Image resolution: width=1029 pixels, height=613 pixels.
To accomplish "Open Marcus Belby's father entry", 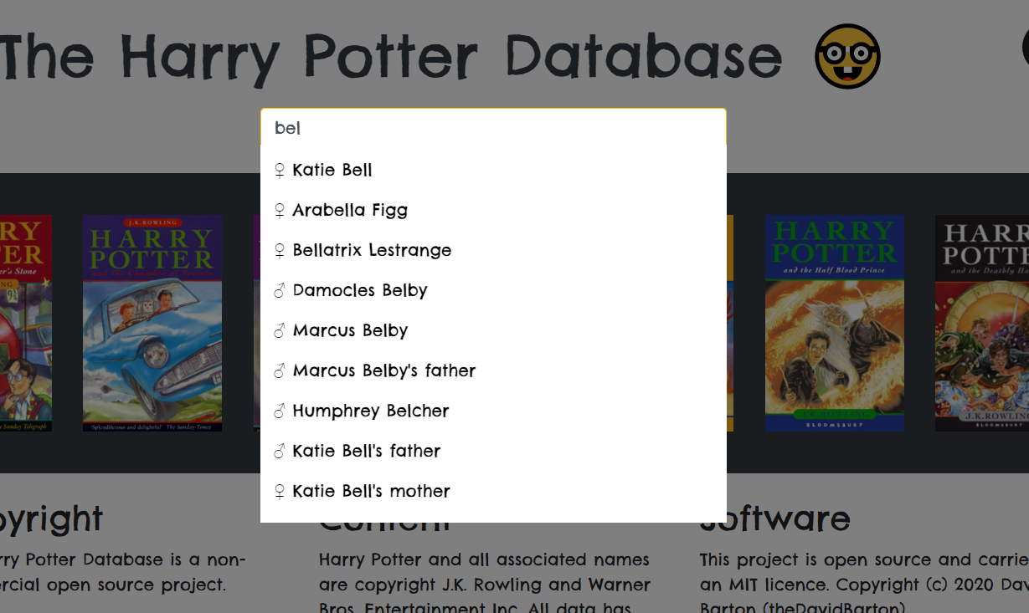I will pos(493,370).
